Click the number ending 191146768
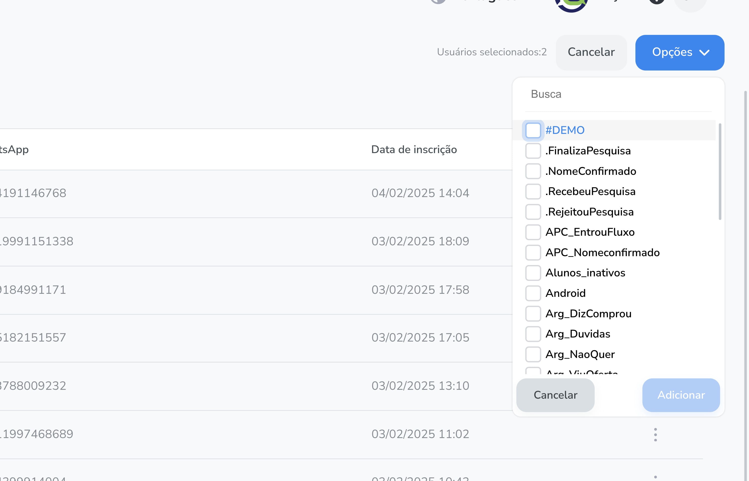Viewport: 749px width, 481px height. (33, 193)
